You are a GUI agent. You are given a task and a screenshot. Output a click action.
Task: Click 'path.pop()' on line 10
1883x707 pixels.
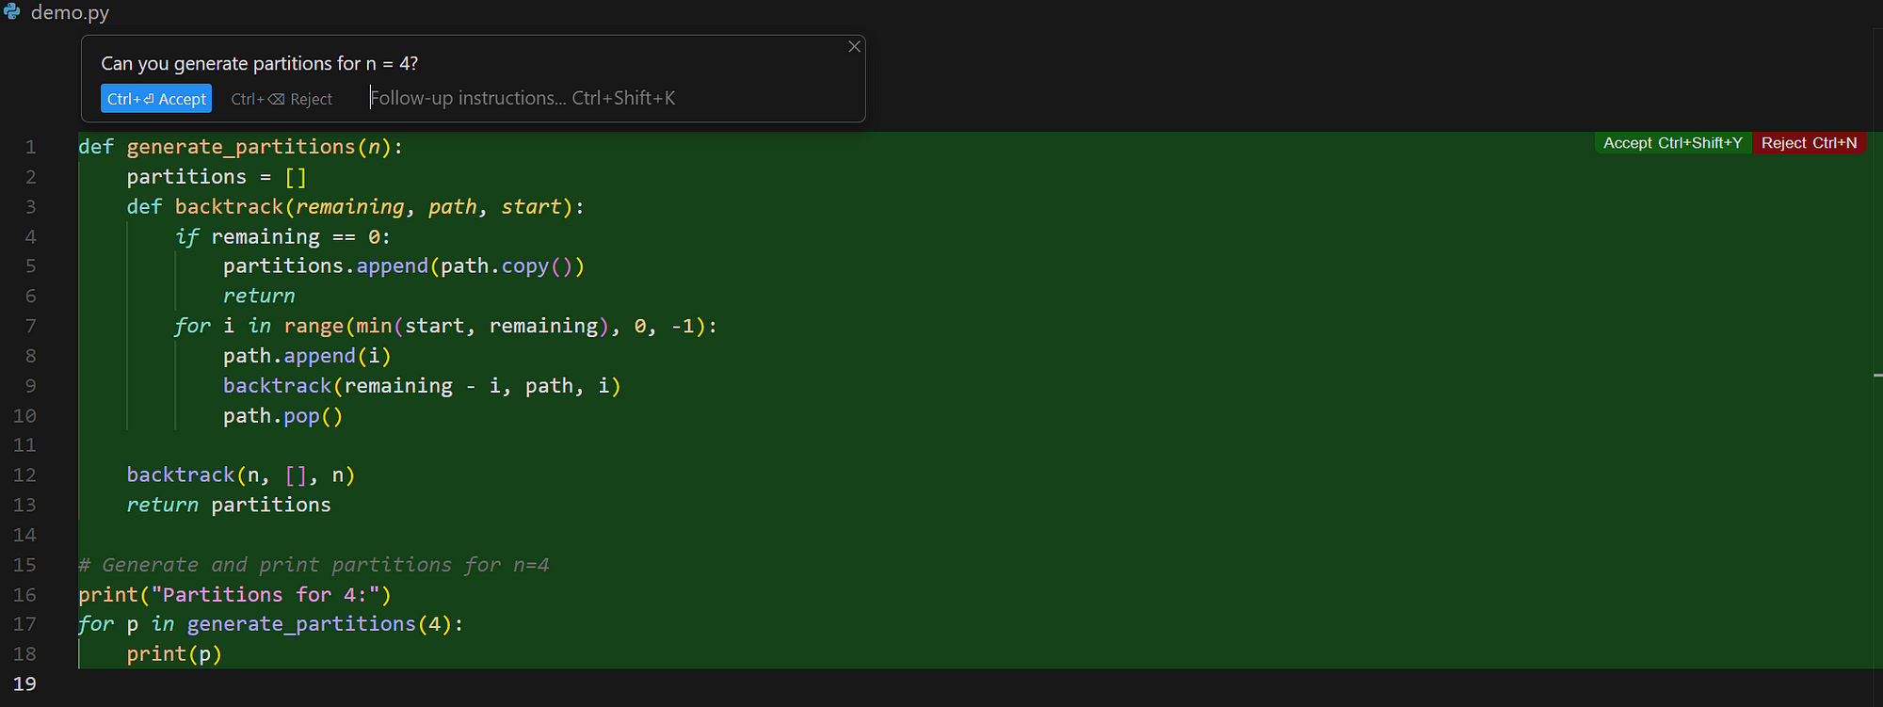click(282, 416)
